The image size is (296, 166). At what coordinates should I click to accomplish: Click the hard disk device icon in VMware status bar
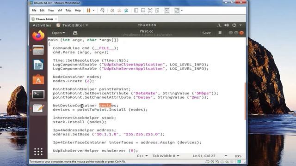point(207,162)
